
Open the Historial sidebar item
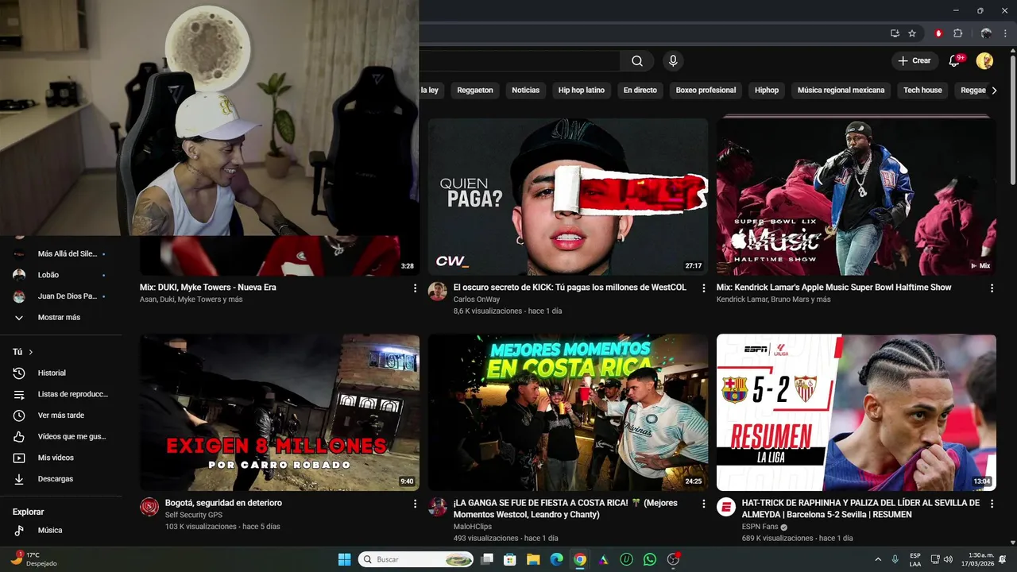61,373
